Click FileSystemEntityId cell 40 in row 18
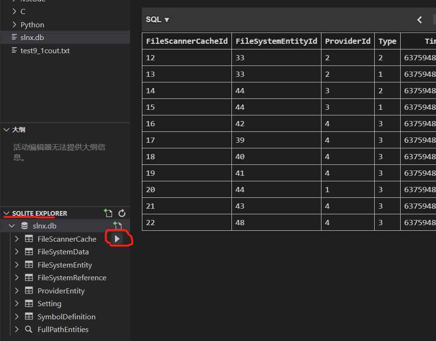Screen dimensions: 436x341 click(276, 156)
